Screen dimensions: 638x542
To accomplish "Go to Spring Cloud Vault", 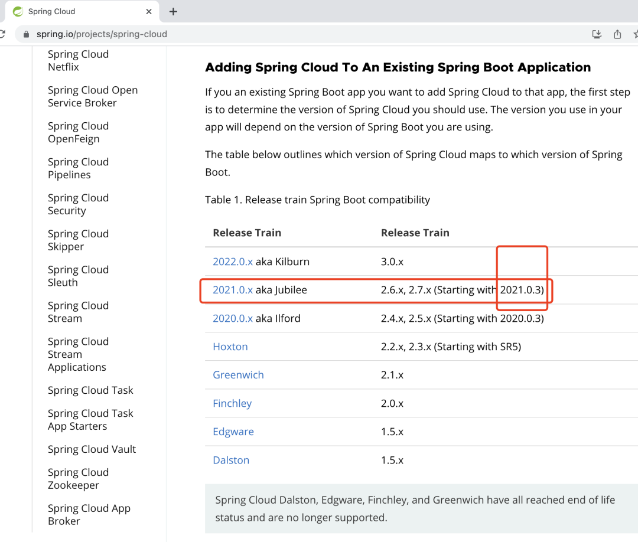I will 92,449.
